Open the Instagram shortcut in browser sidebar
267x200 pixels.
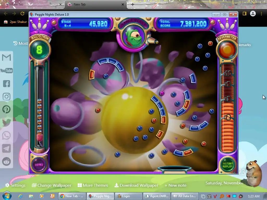7,97
